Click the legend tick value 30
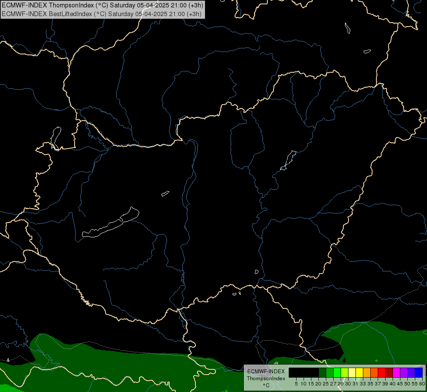Screen dimensions: 427x392 [348, 384]
